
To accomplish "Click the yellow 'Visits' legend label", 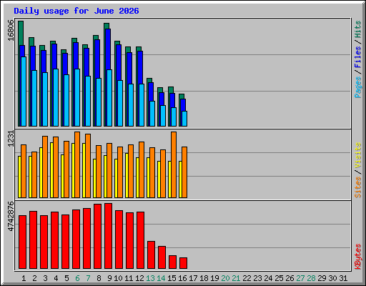I will (x=358, y=156).
